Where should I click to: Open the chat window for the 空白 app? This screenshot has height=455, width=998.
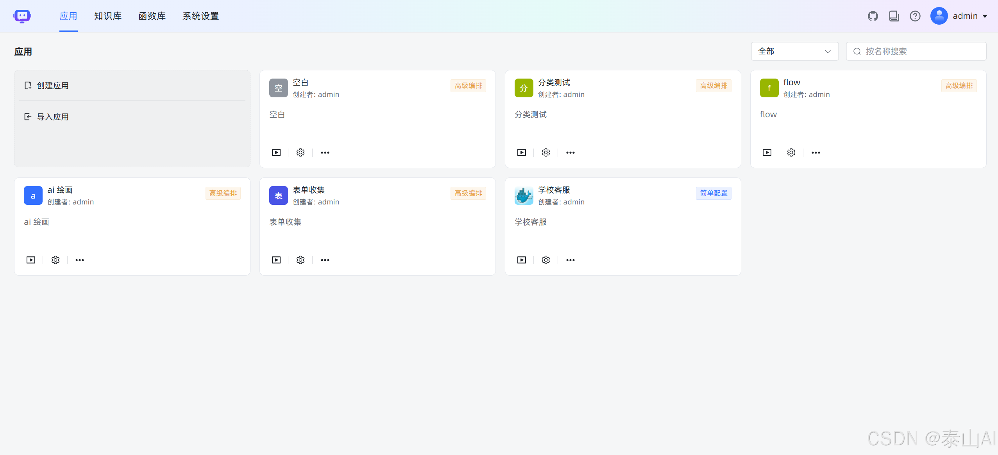(276, 152)
